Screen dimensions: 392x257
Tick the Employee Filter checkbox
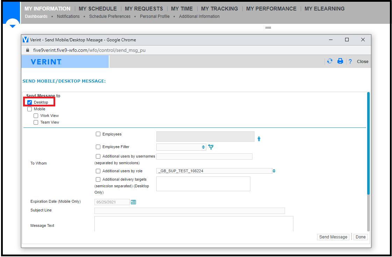pyautogui.click(x=98, y=147)
